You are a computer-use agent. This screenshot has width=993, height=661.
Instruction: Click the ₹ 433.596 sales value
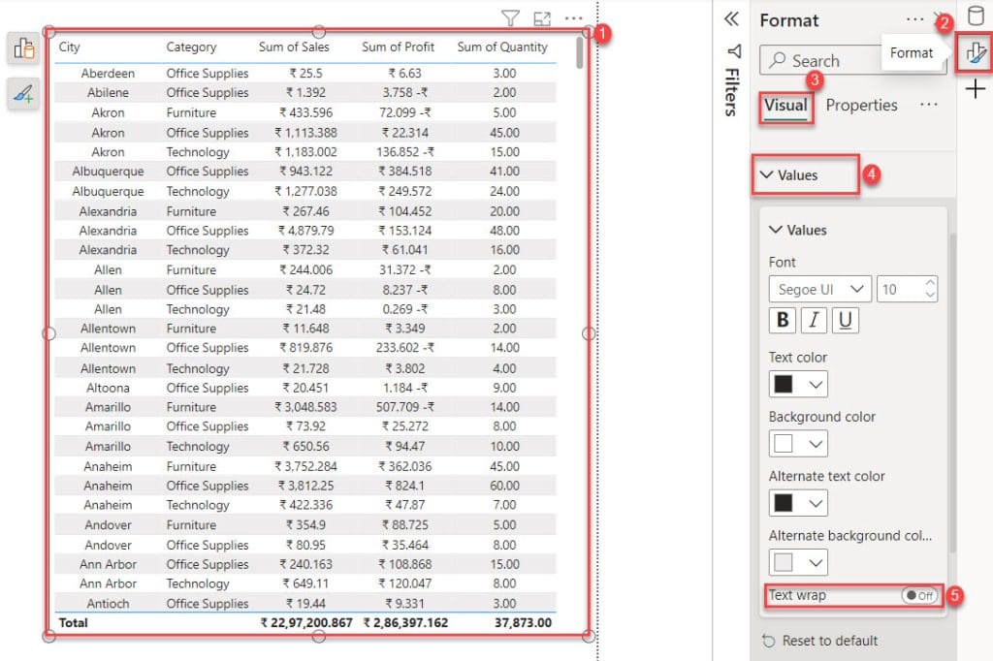[305, 112]
